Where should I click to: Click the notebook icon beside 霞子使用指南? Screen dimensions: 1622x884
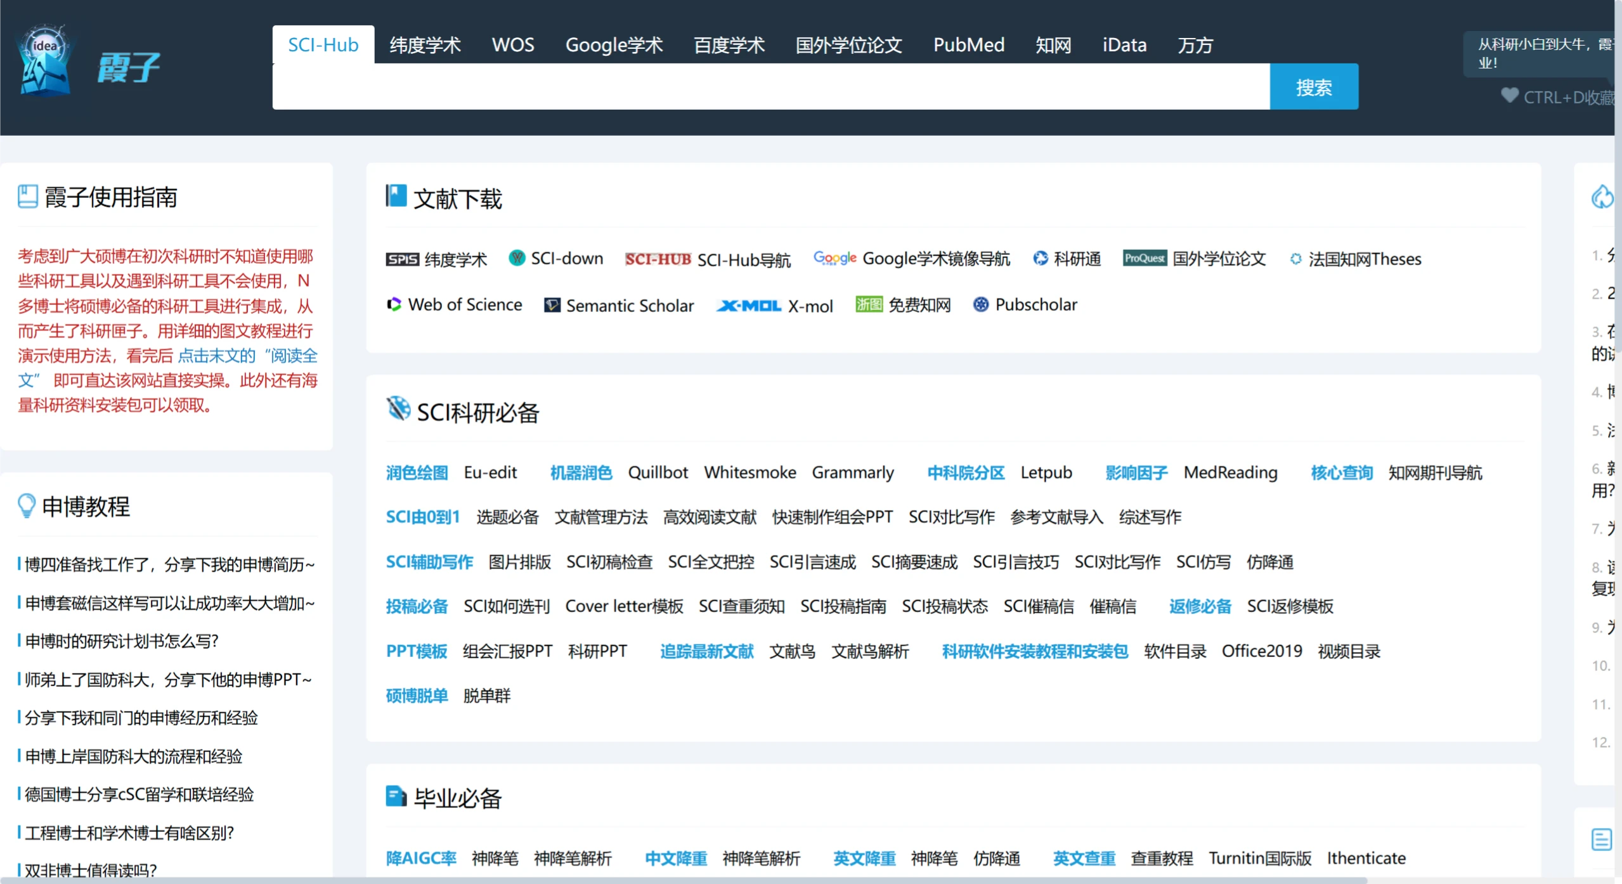pos(28,196)
